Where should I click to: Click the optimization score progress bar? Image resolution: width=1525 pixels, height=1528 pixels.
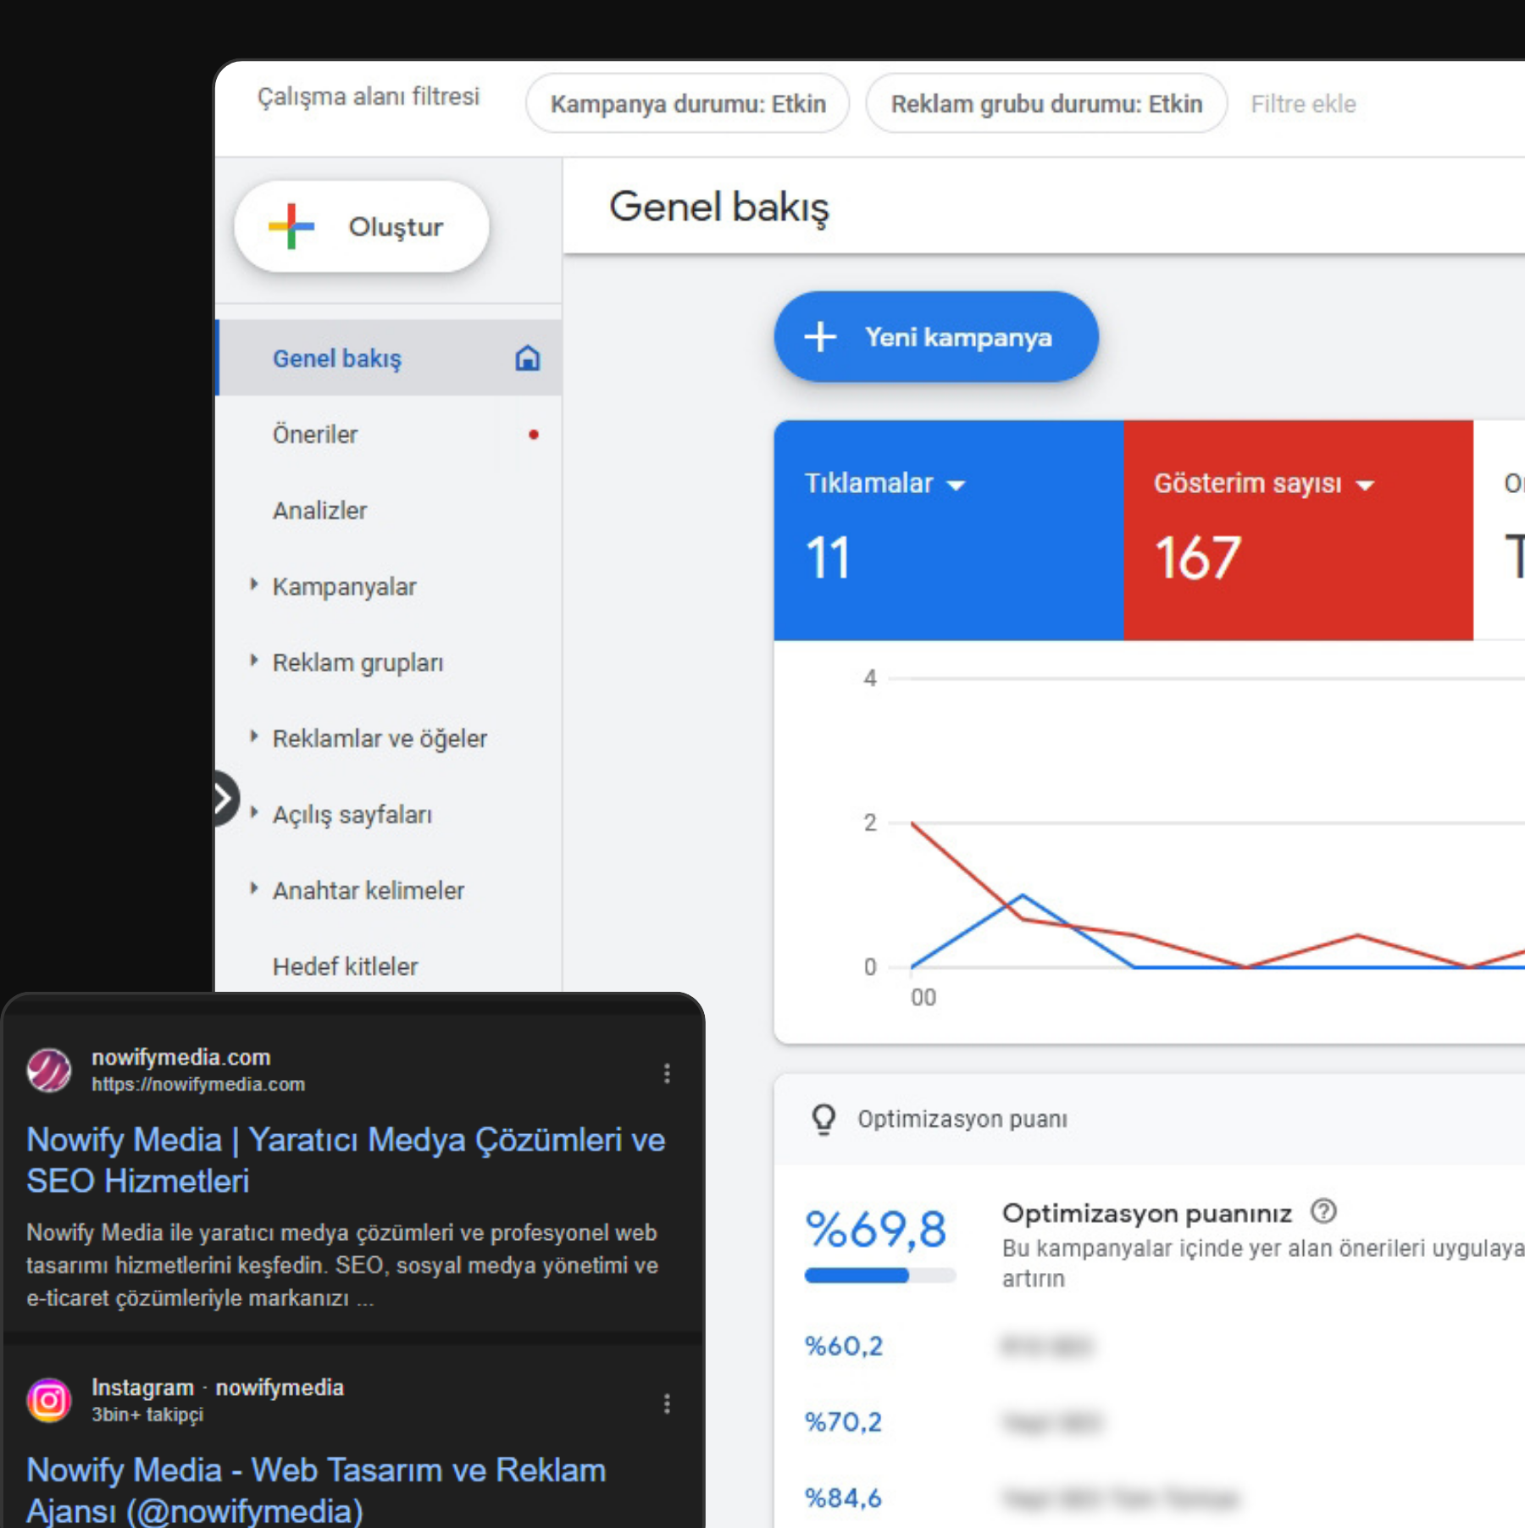879,1276
